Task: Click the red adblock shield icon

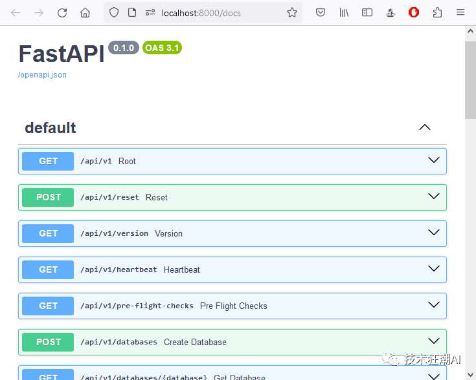Action: 414,12
